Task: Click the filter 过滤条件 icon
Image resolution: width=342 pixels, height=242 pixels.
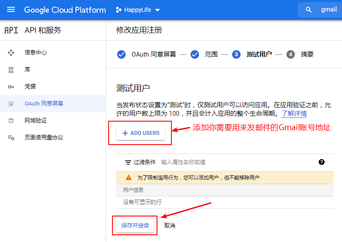Action: click(127, 162)
